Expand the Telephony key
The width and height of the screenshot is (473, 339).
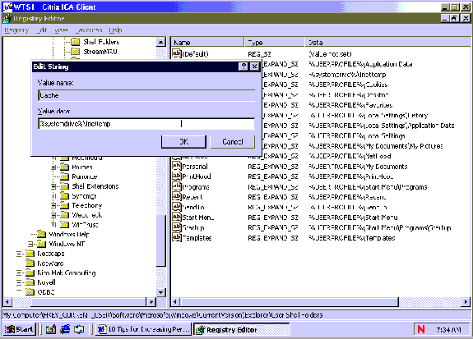point(53,206)
